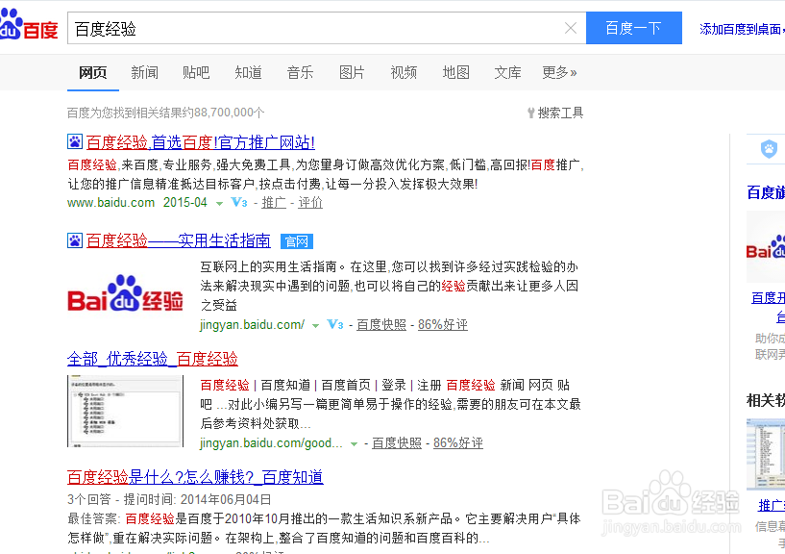The width and height of the screenshot is (785, 554).
Task: Click the 官网 badge
Action: point(296,241)
